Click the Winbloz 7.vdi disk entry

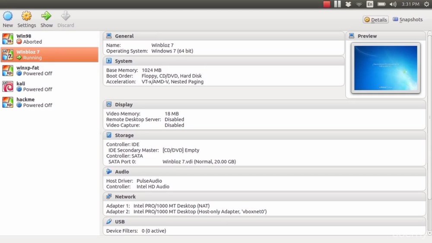coord(199,162)
